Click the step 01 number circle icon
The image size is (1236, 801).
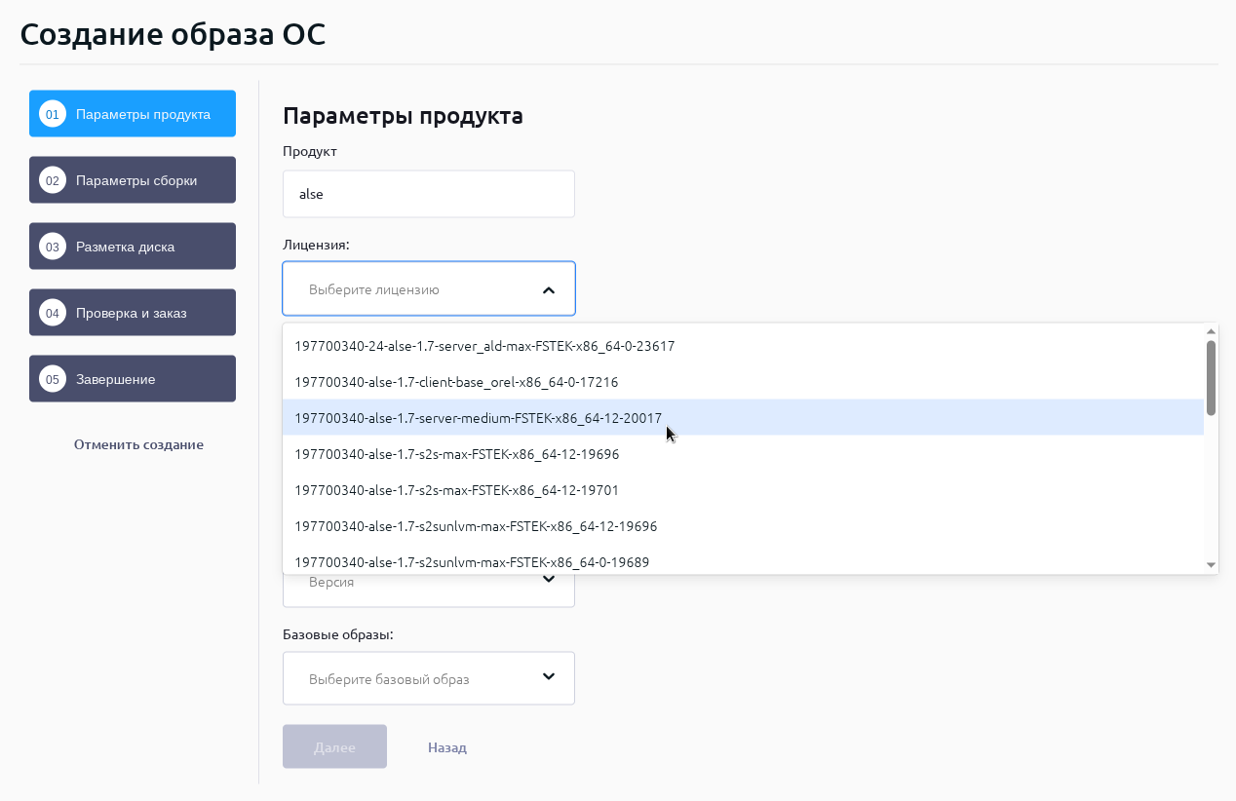52,114
